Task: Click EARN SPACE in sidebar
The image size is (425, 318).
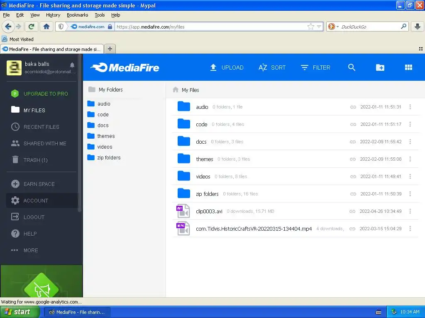Action: [33, 184]
